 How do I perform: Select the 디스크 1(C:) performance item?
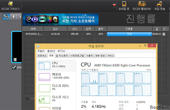click(x=56, y=100)
